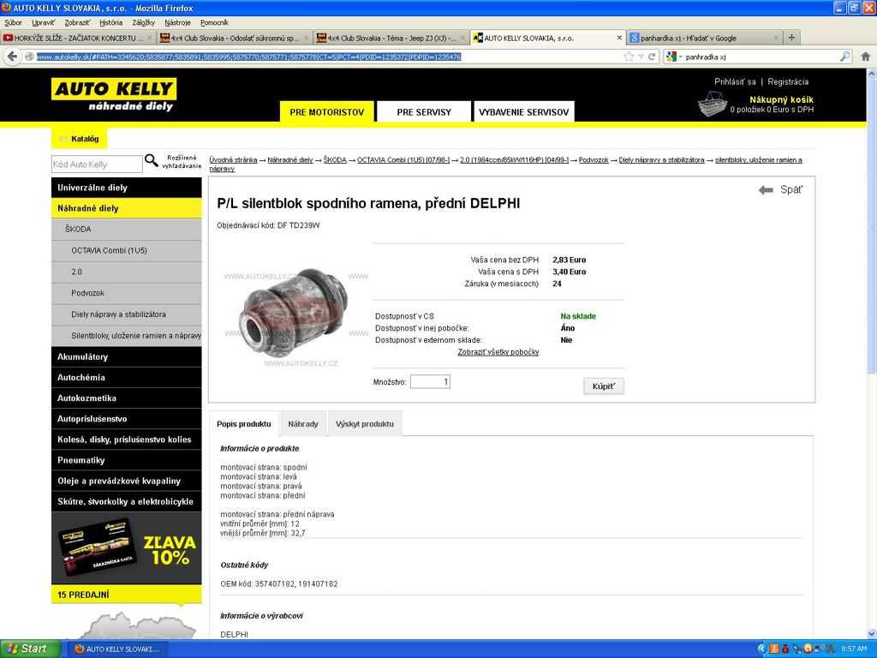Open the Pomocník menu

214,23
